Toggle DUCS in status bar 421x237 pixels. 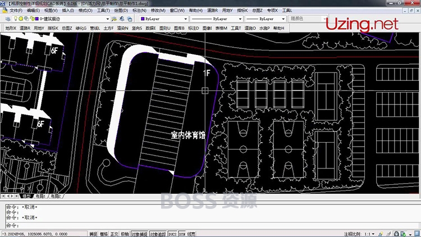(x=172, y=234)
